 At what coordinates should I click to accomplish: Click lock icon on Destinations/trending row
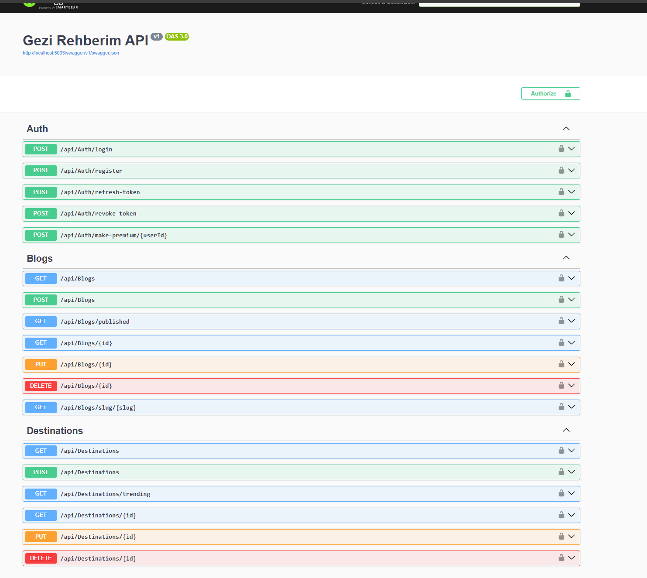click(x=561, y=493)
